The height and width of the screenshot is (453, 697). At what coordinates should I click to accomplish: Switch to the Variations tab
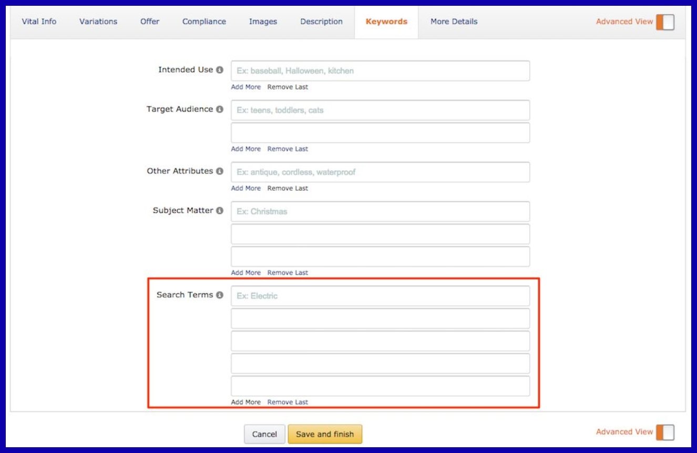98,22
